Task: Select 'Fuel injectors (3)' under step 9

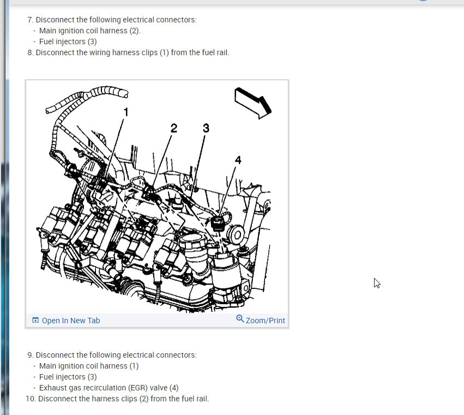Action: 68,377
